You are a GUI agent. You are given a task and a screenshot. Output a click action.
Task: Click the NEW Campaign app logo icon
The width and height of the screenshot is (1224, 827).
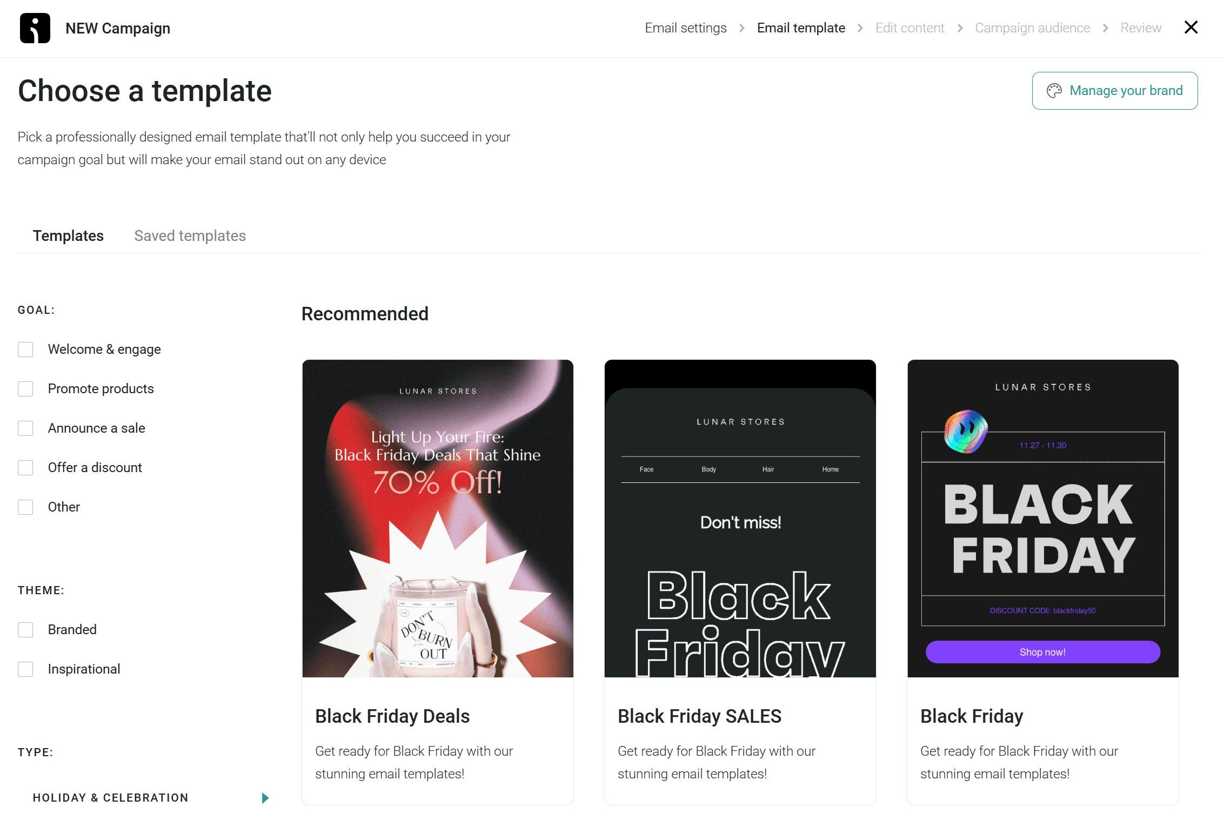click(x=34, y=28)
